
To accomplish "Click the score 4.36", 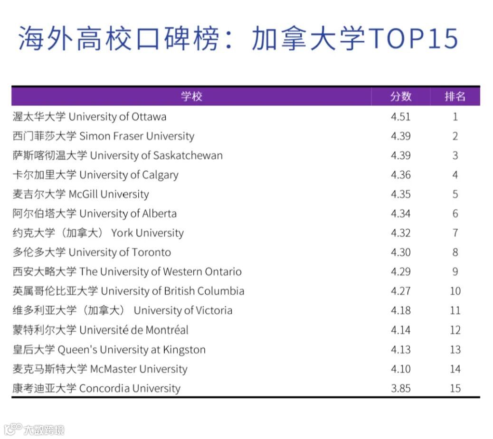I will tap(401, 175).
